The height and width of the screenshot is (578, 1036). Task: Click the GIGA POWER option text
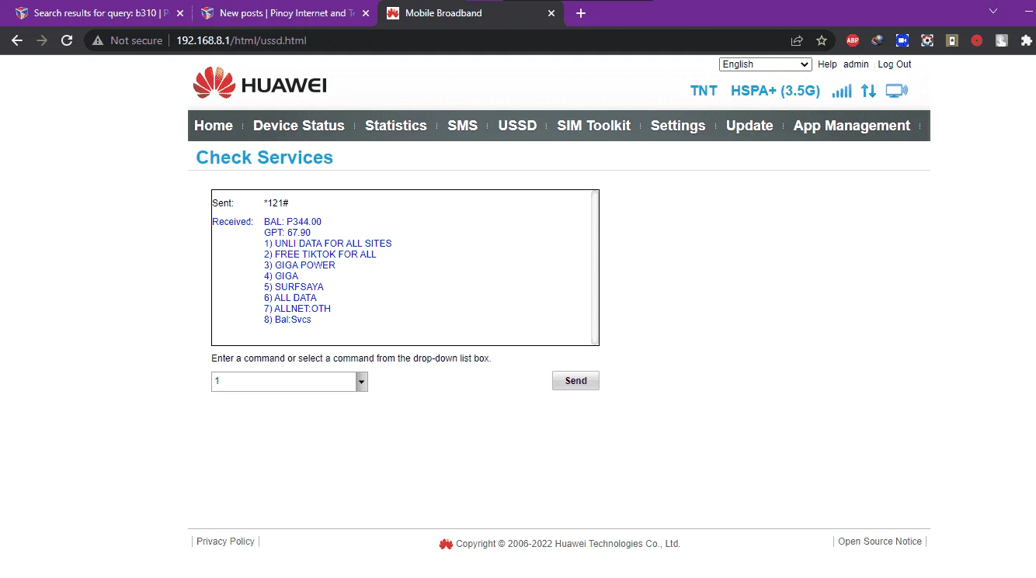(300, 265)
